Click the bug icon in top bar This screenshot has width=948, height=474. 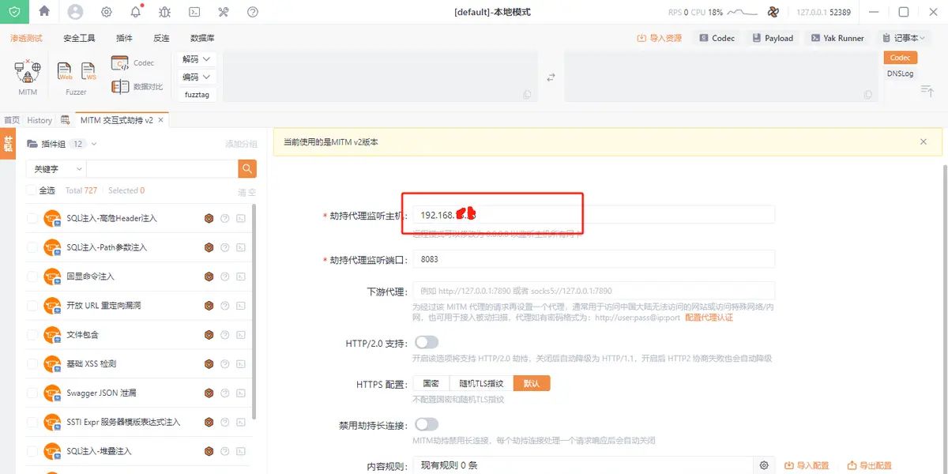[164, 12]
